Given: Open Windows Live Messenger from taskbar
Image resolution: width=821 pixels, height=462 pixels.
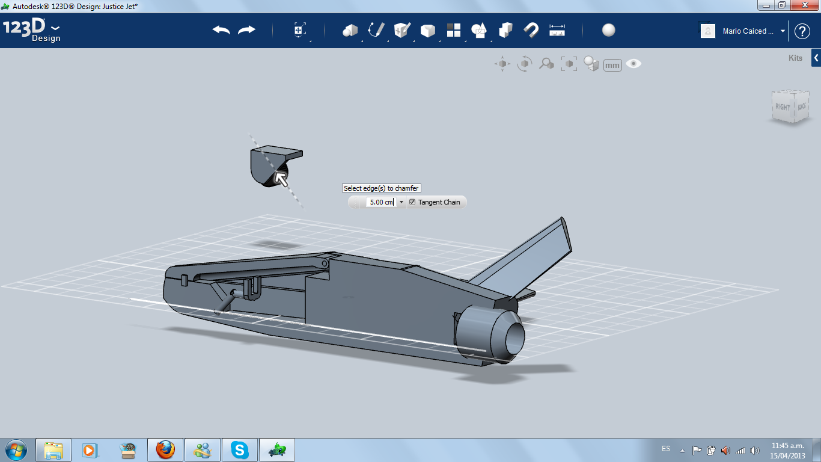Looking at the screenshot, I should pyautogui.click(x=202, y=450).
